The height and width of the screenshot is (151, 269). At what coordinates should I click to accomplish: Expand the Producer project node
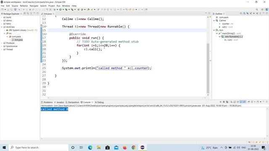pos(2,43)
